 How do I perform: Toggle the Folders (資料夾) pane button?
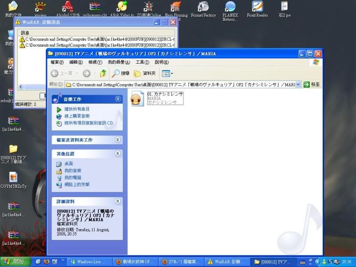click(x=145, y=73)
